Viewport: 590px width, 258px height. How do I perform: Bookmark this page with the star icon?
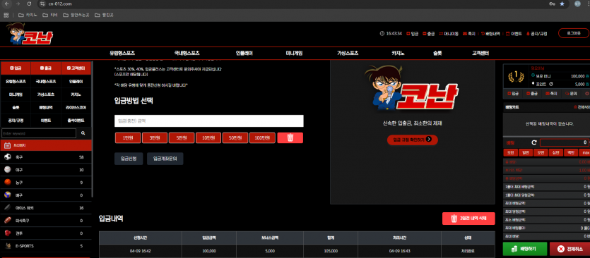pyautogui.click(x=562, y=4)
